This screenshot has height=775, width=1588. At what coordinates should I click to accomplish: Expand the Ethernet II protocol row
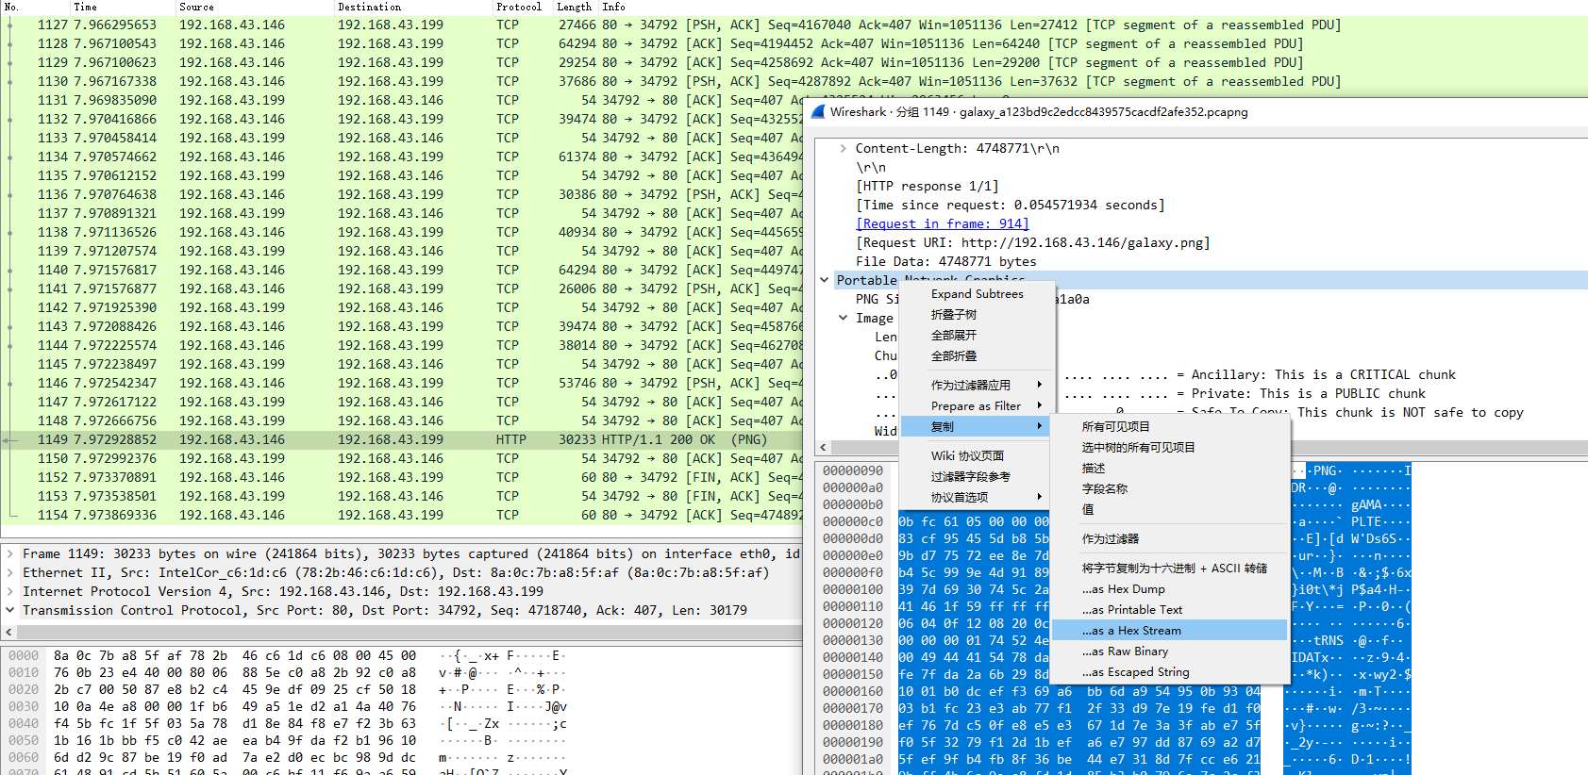pyautogui.click(x=10, y=573)
